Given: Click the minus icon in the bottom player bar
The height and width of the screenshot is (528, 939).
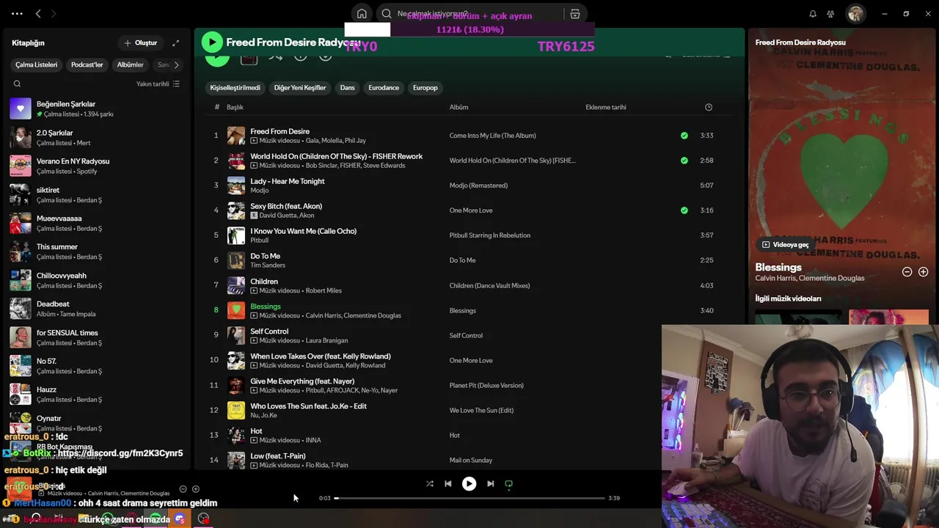Looking at the screenshot, I should coord(183,489).
